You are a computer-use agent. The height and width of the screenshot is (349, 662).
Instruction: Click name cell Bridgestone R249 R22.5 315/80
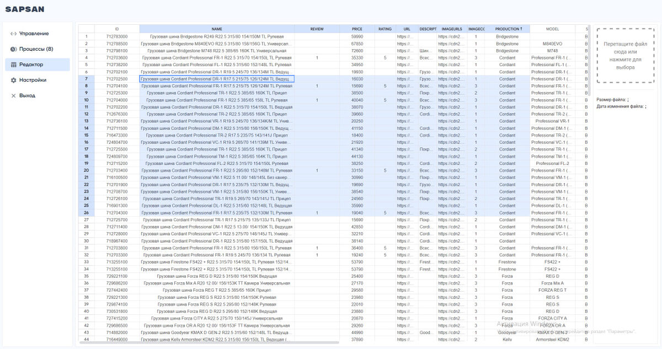(x=217, y=36)
